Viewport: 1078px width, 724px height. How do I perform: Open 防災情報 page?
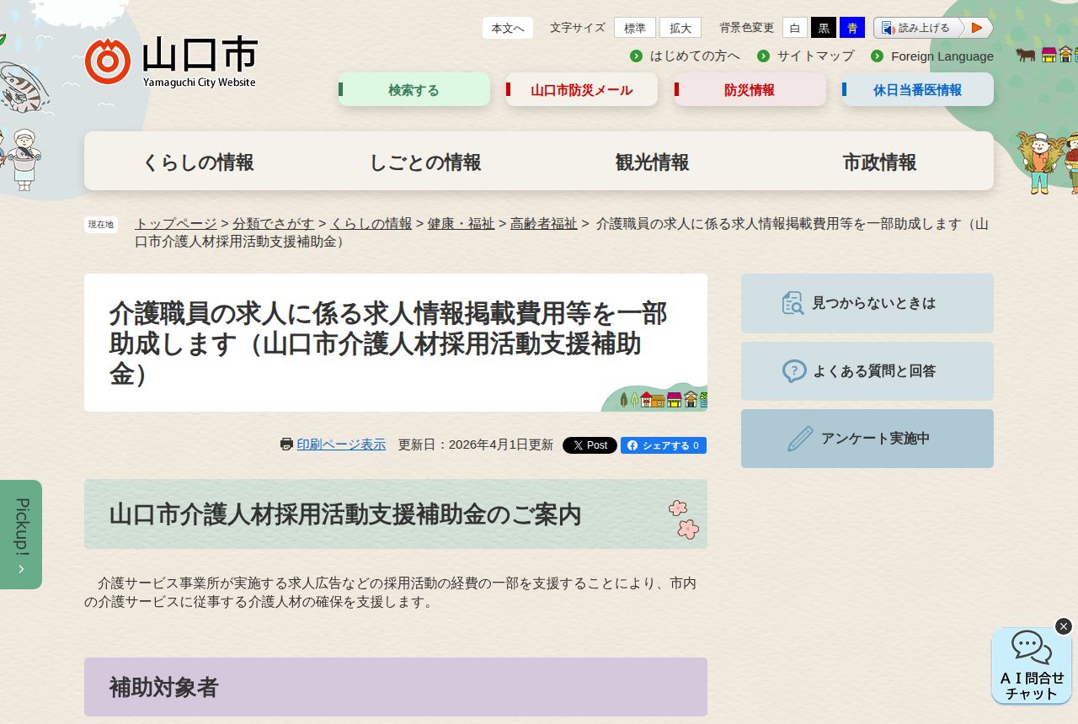click(x=750, y=89)
